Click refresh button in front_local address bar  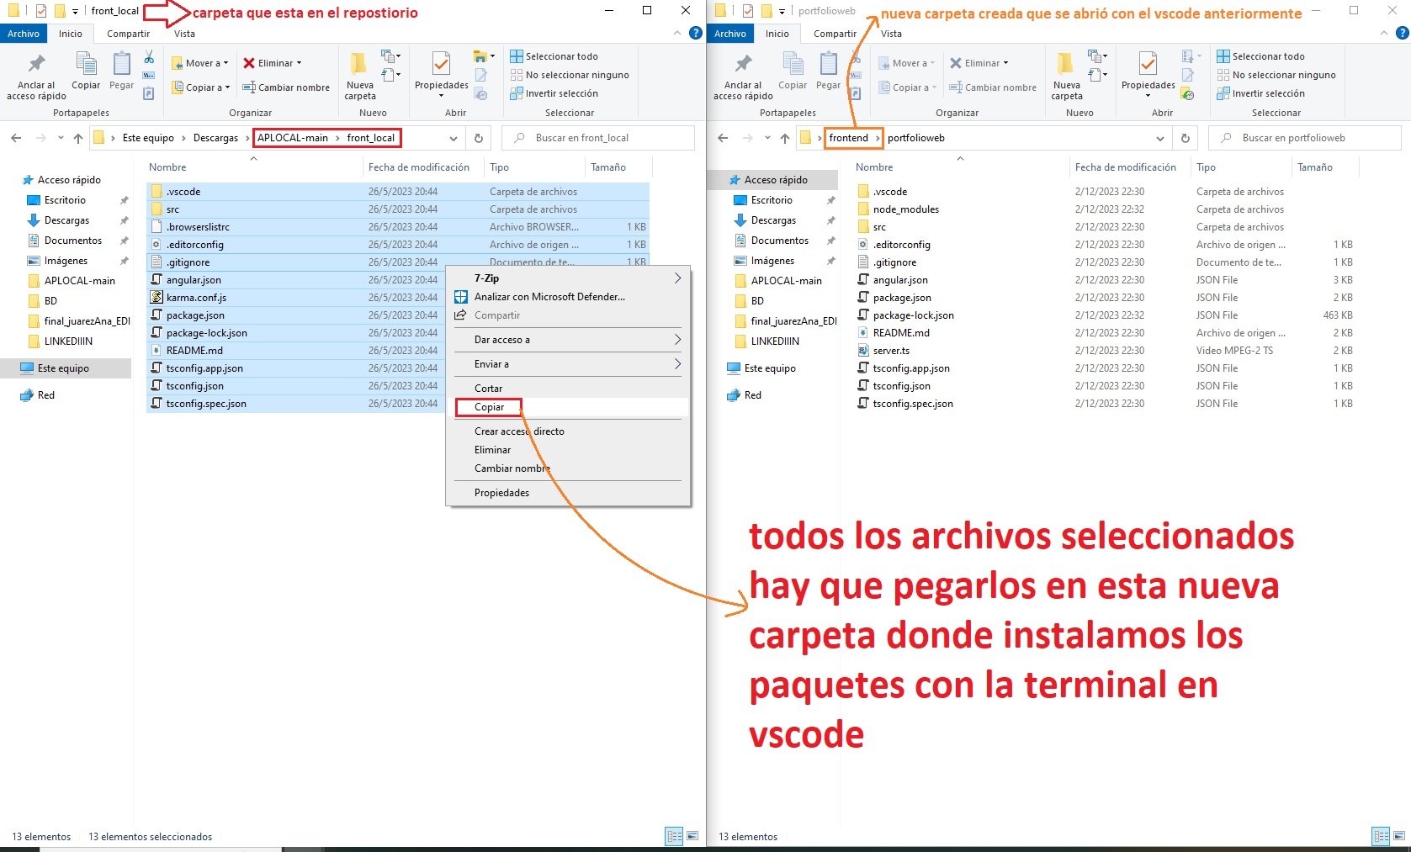tap(479, 138)
